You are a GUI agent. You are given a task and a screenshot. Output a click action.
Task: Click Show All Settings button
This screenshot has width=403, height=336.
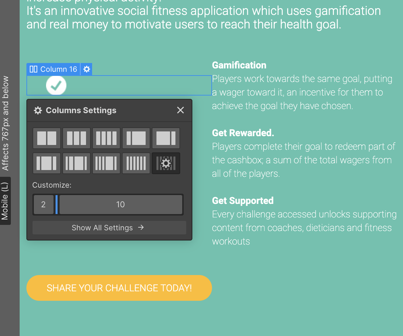pos(109,228)
